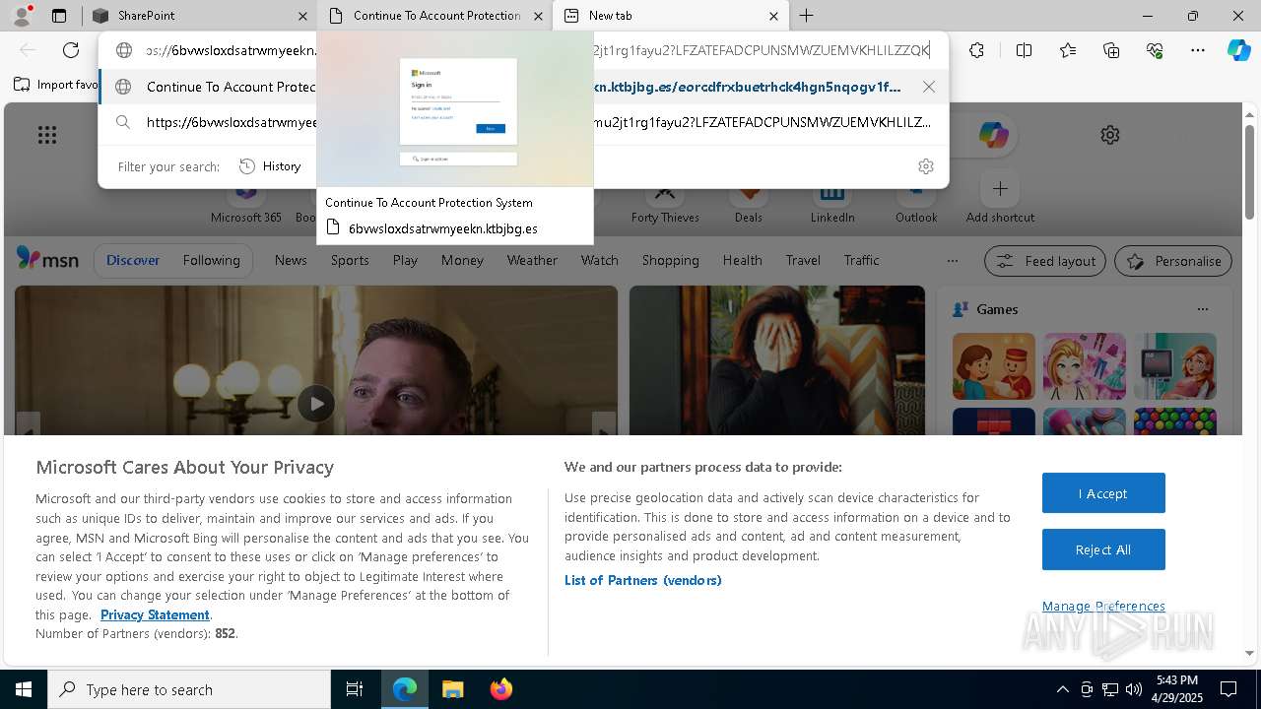The height and width of the screenshot is (709, 1261).
Task: Filter search suggestions by History
Action: [271, 166]
